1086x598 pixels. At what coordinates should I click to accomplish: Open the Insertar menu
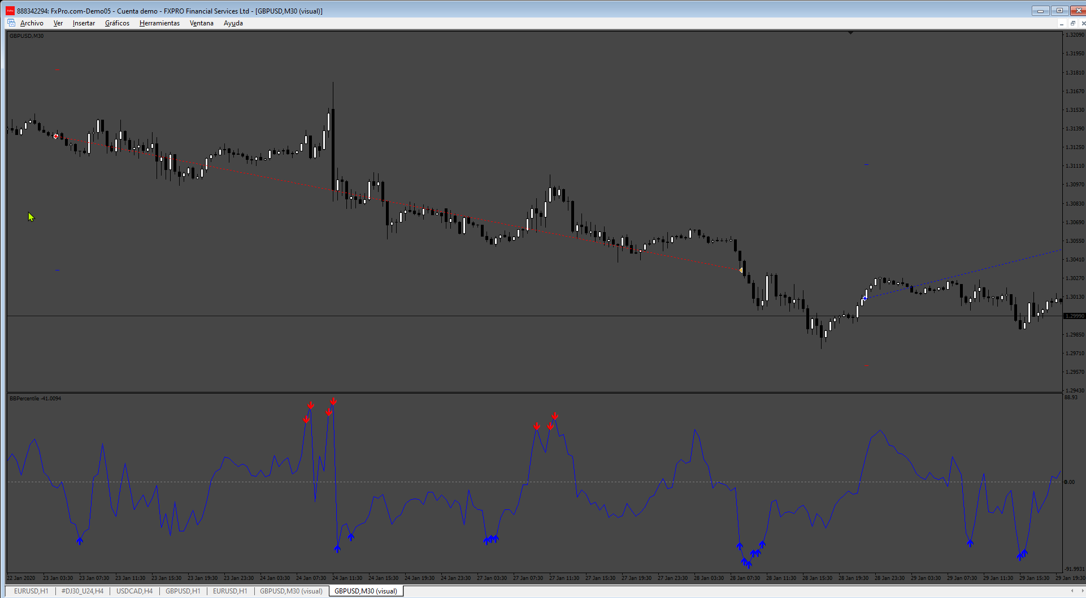(84, 23)
